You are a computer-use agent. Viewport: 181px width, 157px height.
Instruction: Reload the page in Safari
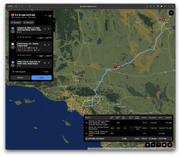147,6
